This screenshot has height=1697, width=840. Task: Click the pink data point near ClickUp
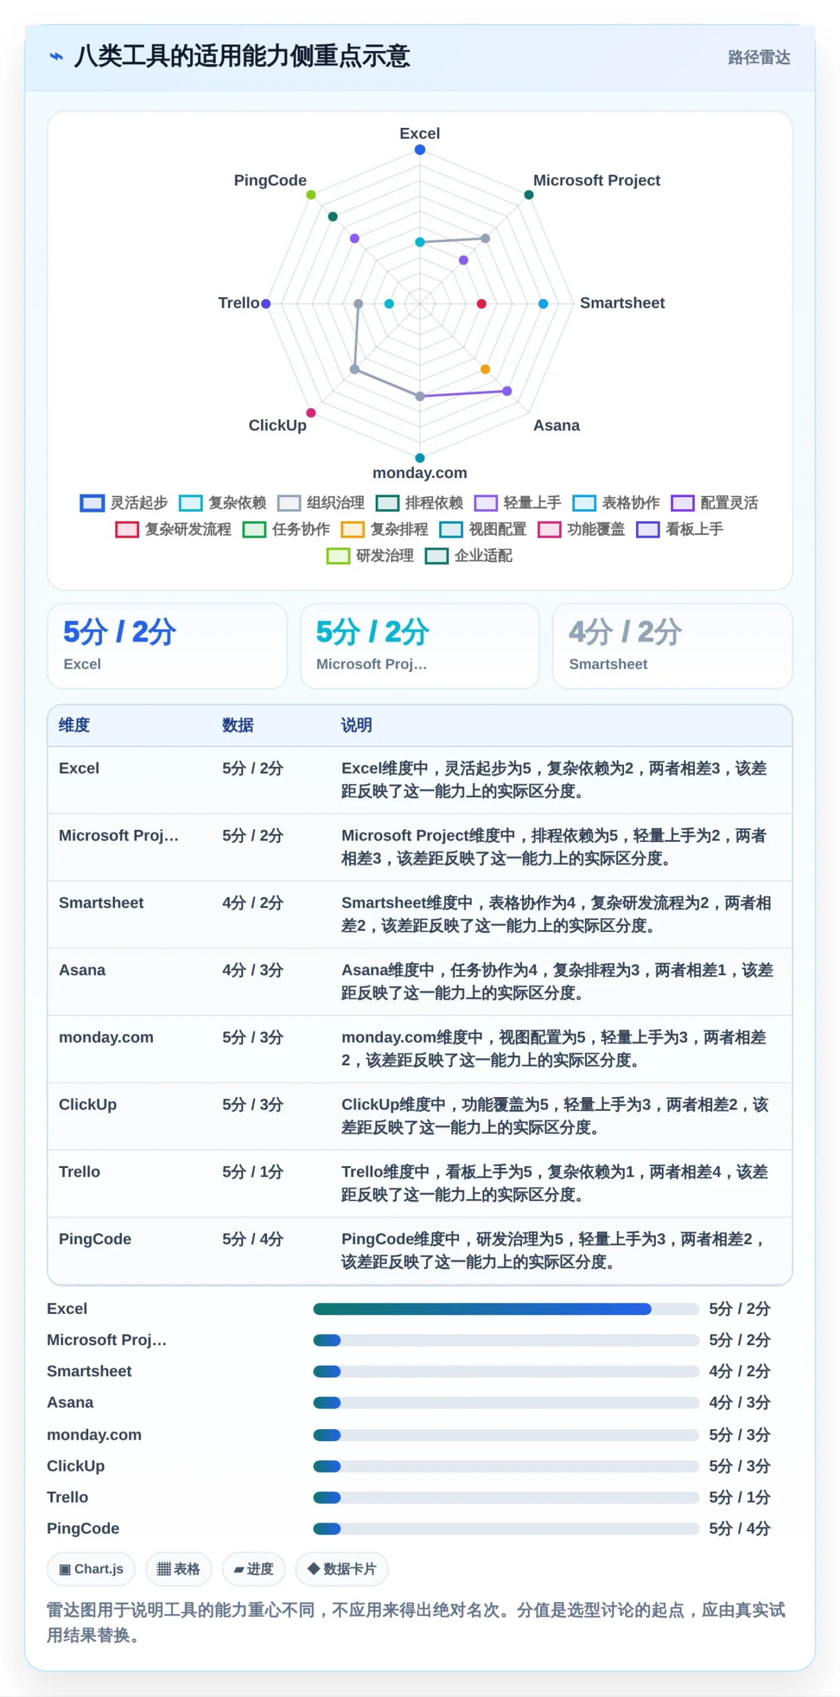[311, 413]
